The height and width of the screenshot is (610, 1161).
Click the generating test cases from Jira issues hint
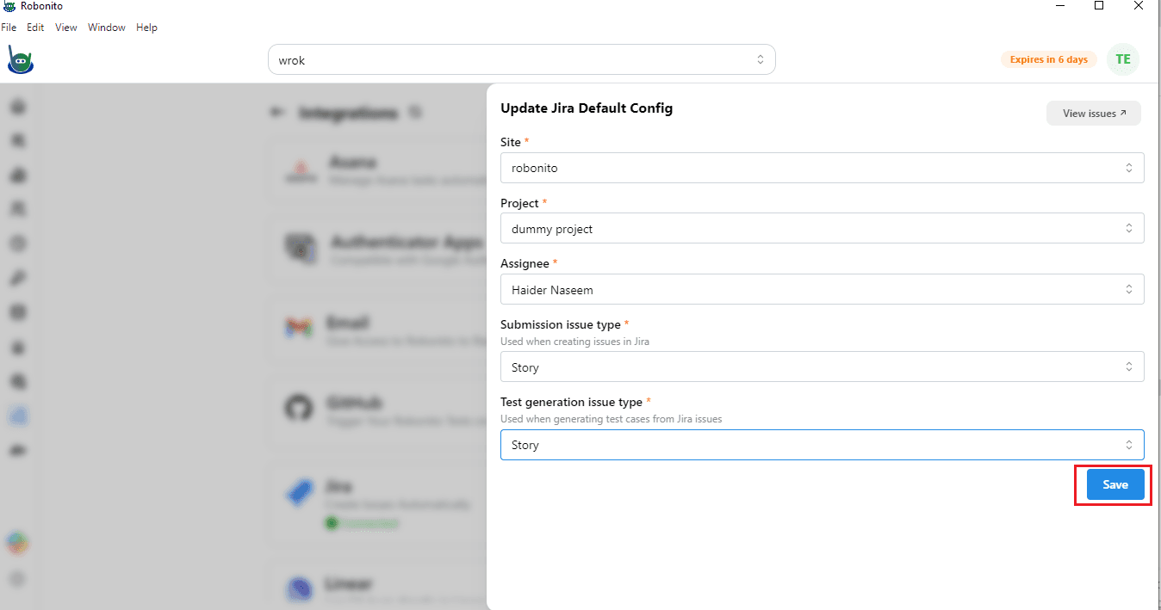(x=612, y=419)
